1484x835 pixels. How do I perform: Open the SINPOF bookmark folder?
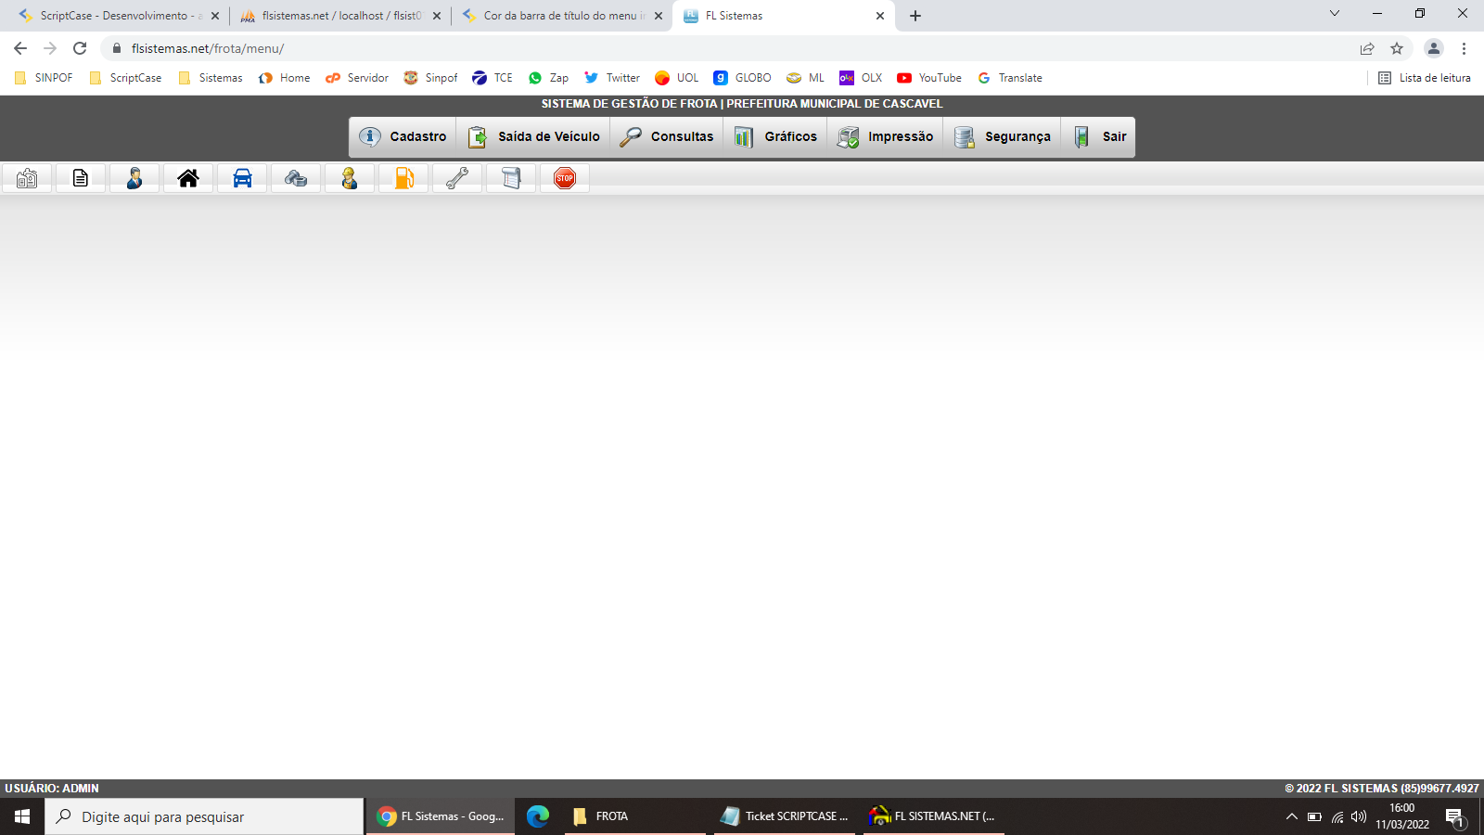tap(44, 78)
